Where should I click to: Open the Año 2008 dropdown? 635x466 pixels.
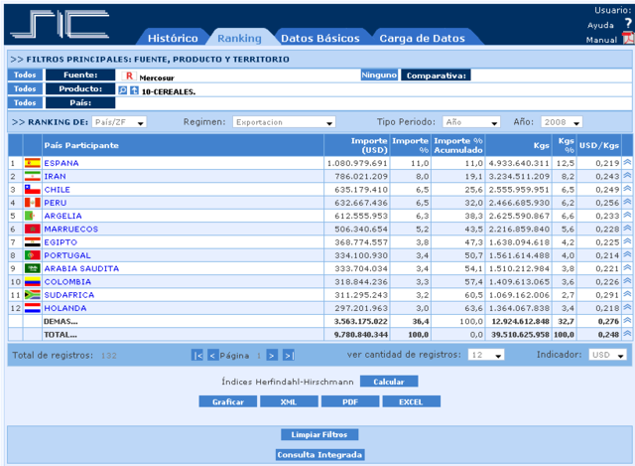[x=562, y=122]
